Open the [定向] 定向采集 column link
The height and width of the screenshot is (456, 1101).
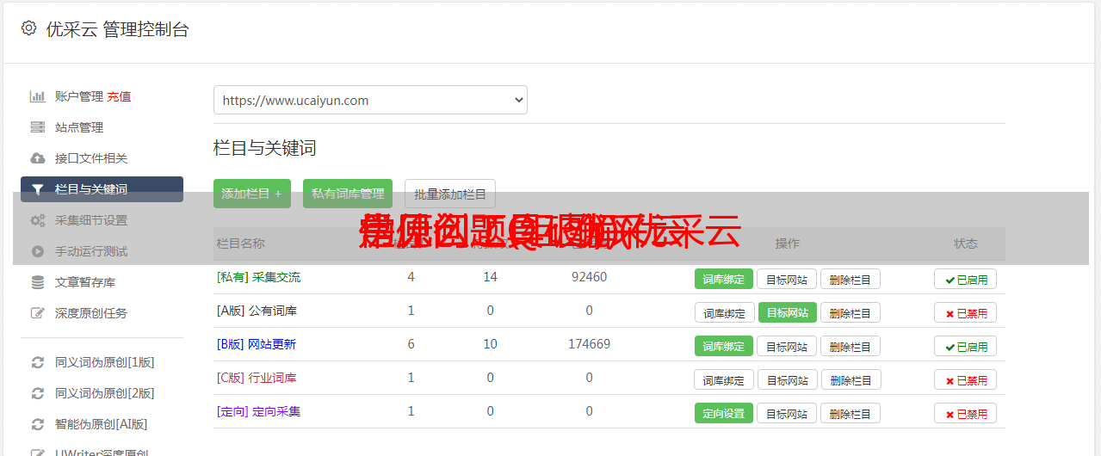click(258, 411)
